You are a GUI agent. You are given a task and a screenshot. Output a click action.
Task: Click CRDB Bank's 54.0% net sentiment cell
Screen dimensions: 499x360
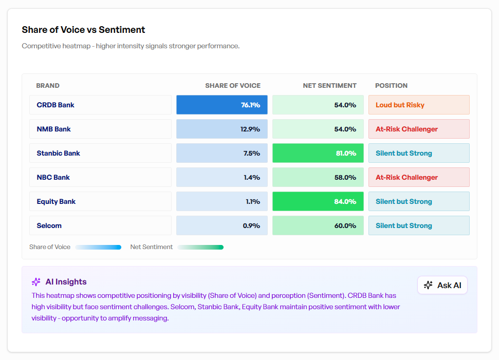pyautogui.click(x=318, y=105)
